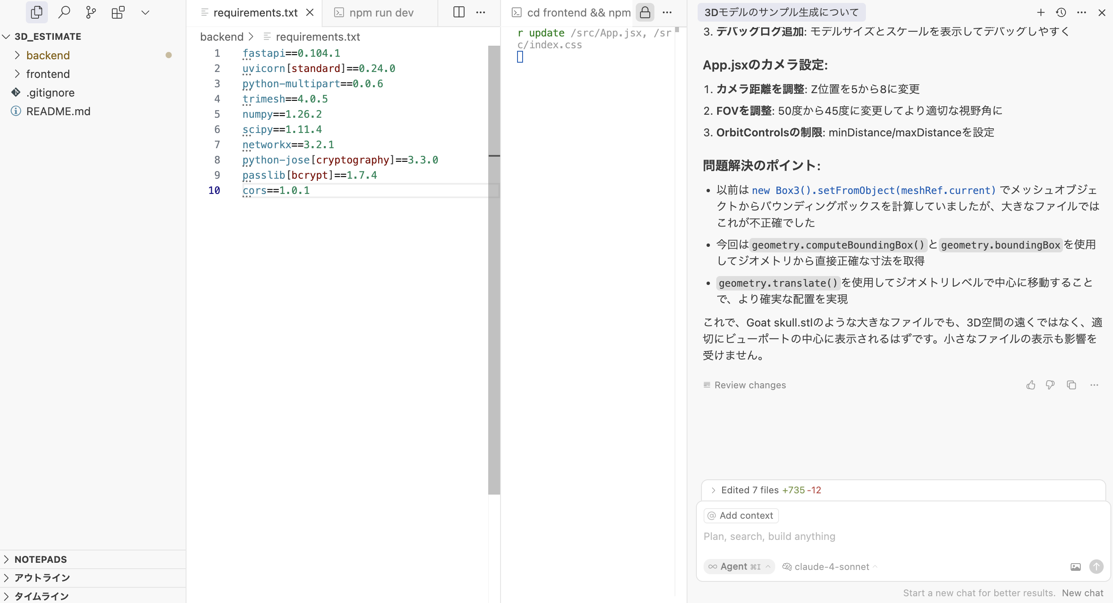Click line 6 scipy==1.11.4
1113x603 pixels.
pos(282,129)
